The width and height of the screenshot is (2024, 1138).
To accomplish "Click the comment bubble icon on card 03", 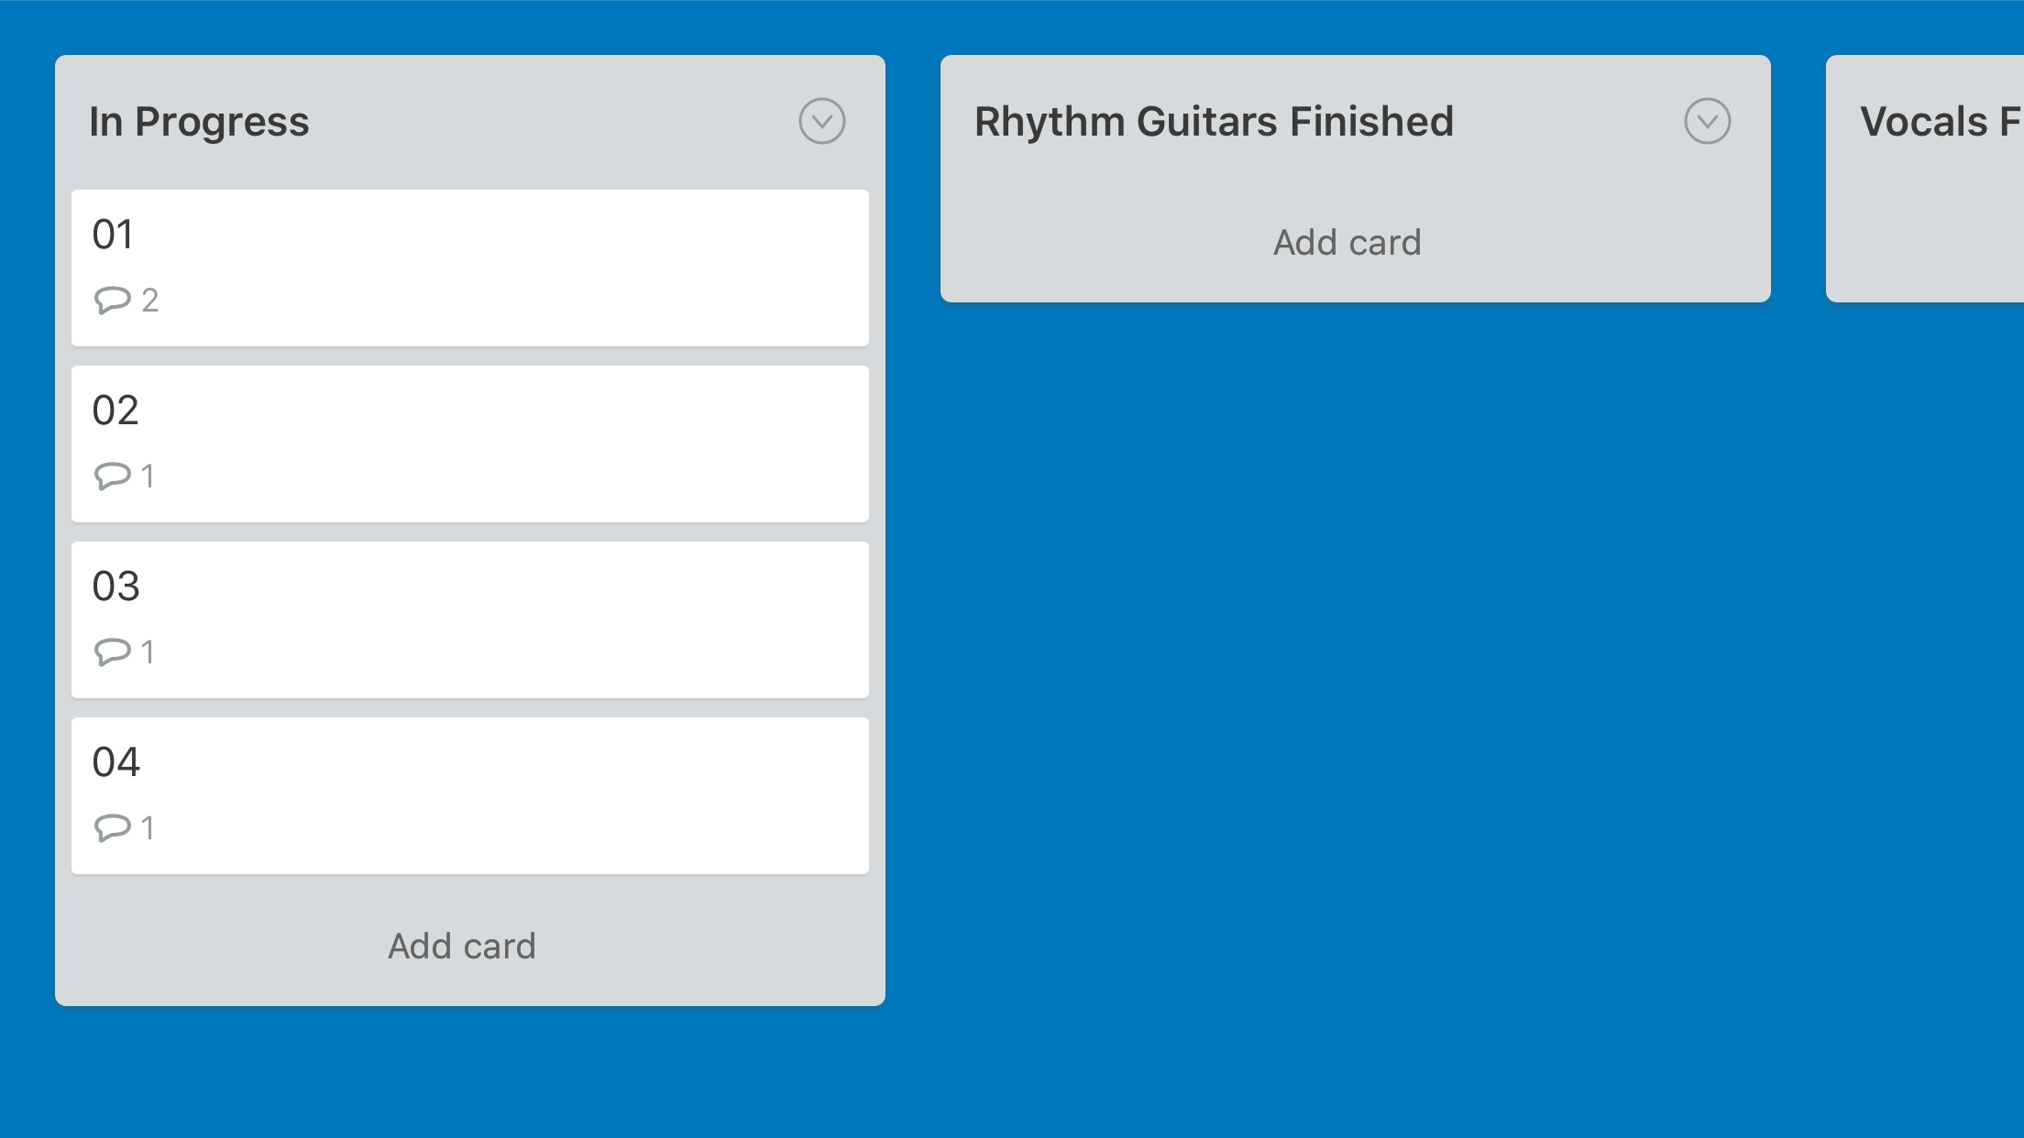I will (x=113, y=651).
